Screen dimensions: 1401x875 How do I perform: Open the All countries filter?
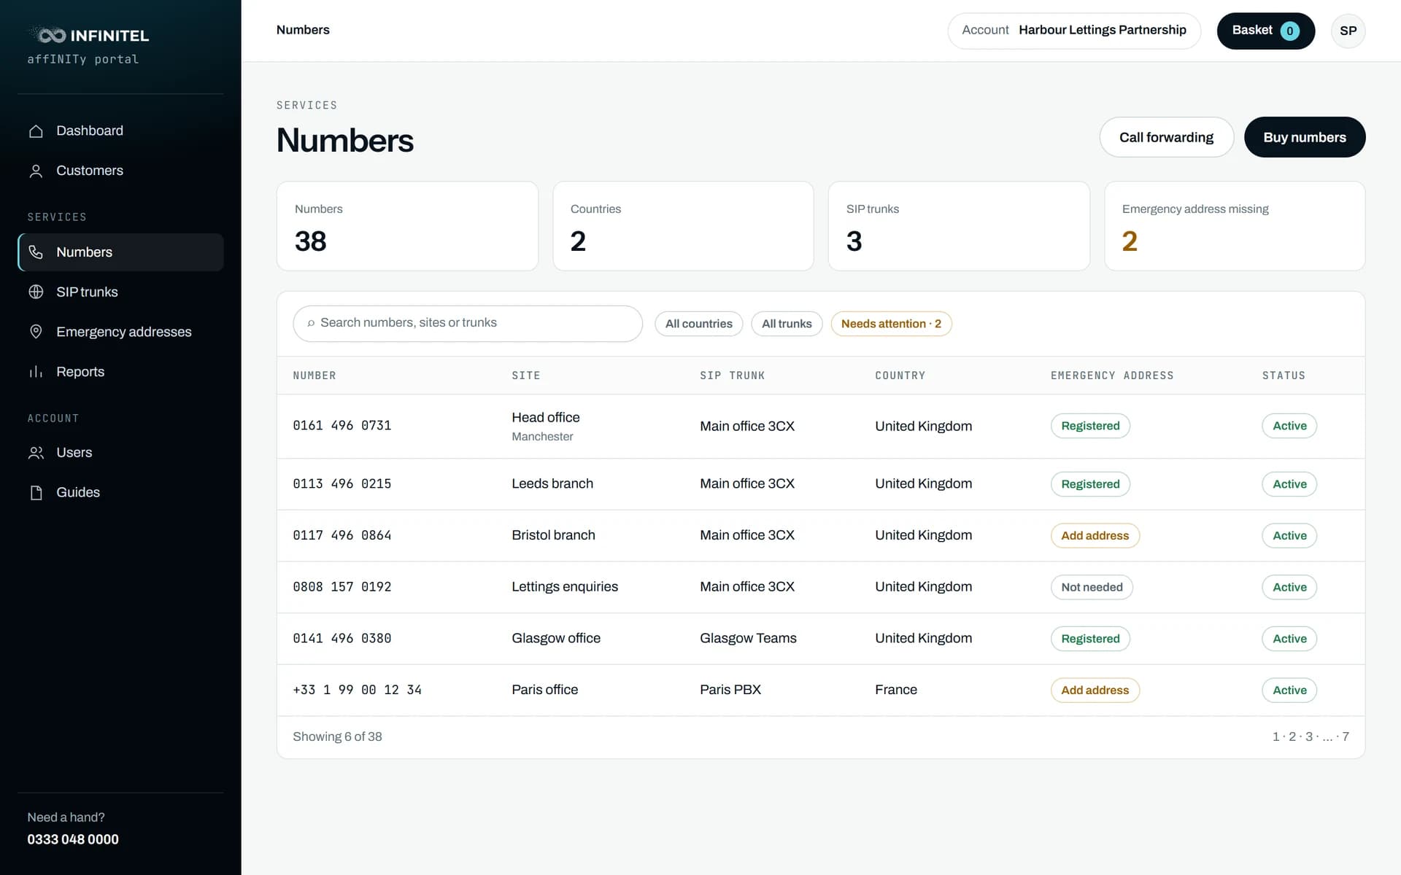pos(698,324)
